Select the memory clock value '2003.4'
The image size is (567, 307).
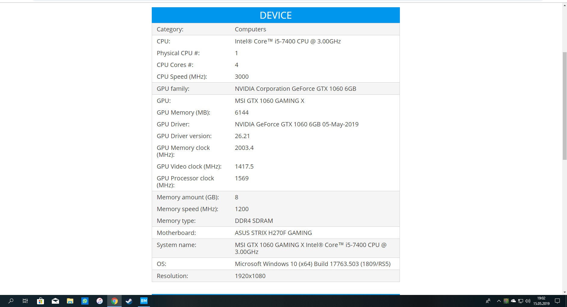(x=244, y=148)
